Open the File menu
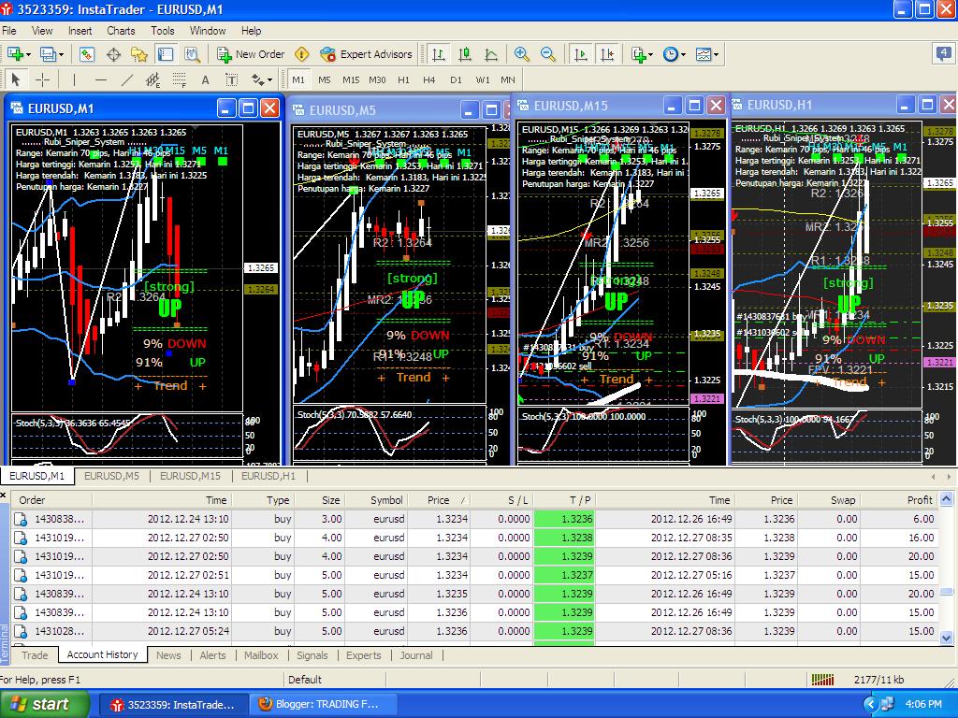The height and width of the screenshot is (718, 958). click(x=9, y=31)
